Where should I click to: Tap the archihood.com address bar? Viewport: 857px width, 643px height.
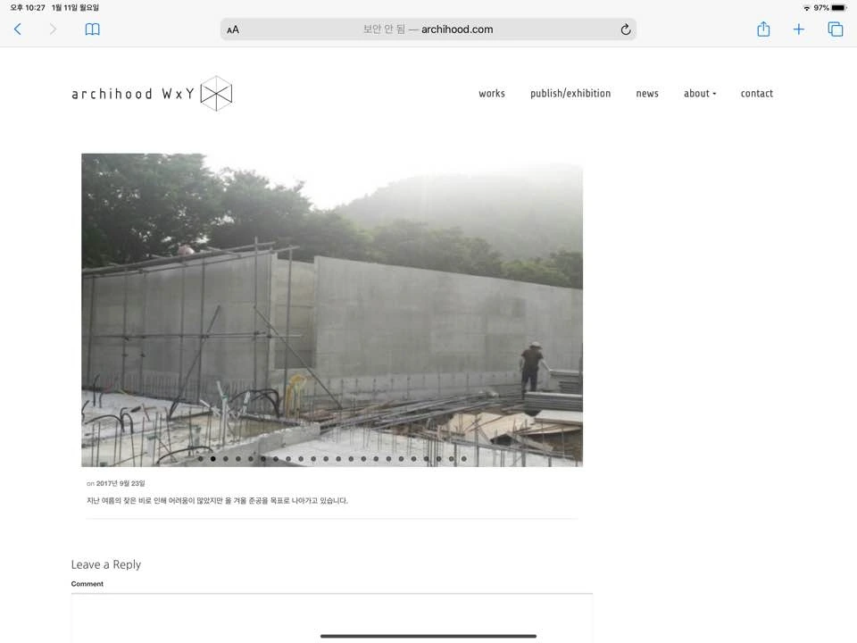(428, 29)
